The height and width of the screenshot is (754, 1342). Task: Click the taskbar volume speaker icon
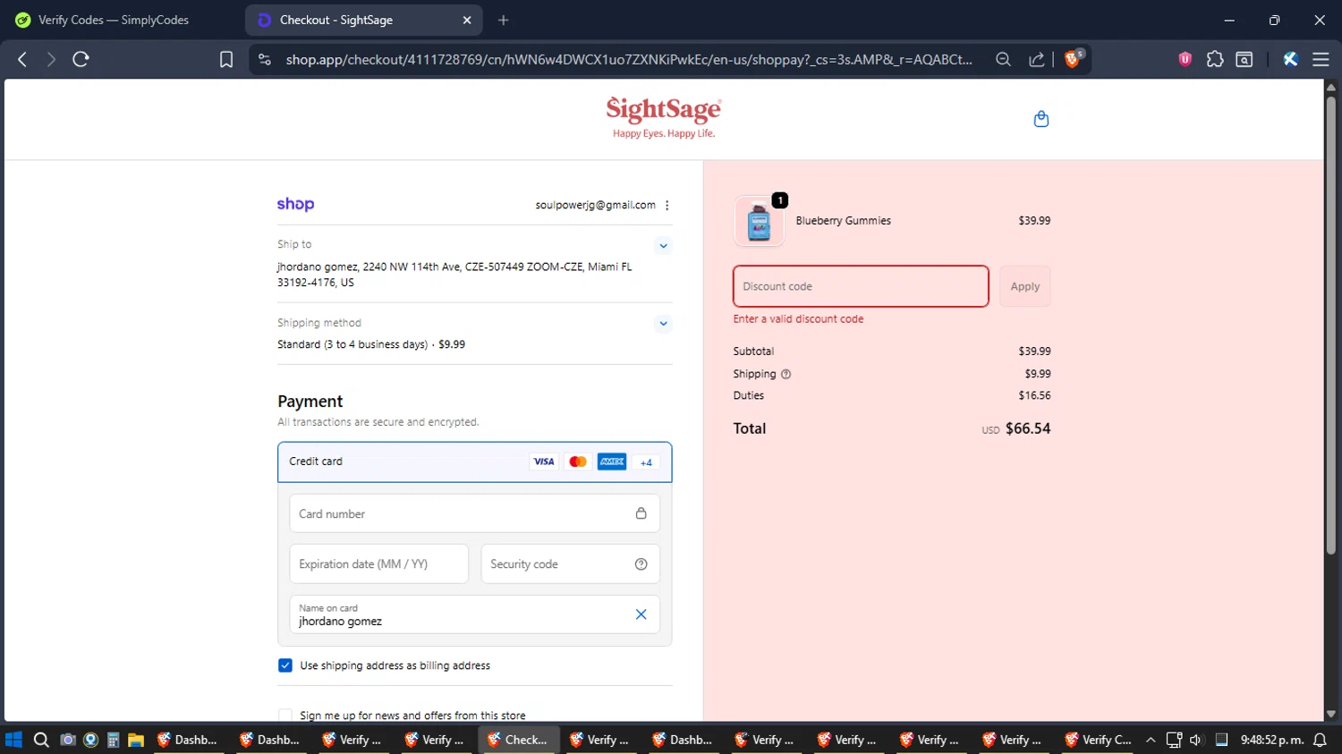(1196, 740)
